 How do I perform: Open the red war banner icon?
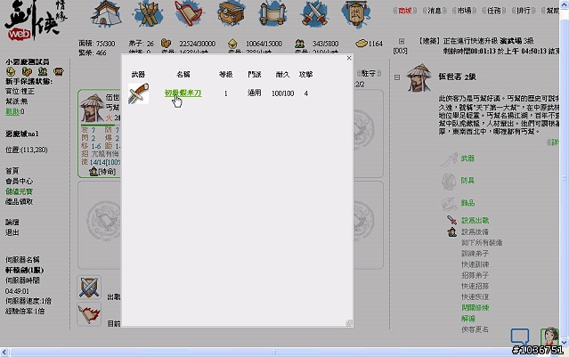(x=189, y=13)
